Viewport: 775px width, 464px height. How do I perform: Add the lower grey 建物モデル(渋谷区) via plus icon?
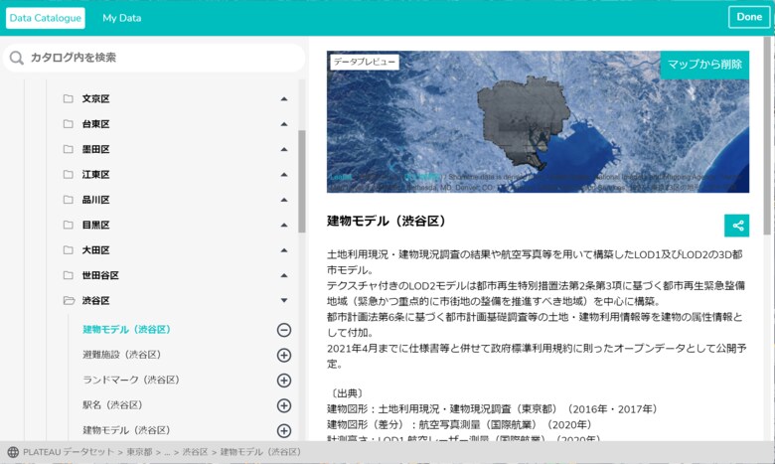(x=284, y=431)
